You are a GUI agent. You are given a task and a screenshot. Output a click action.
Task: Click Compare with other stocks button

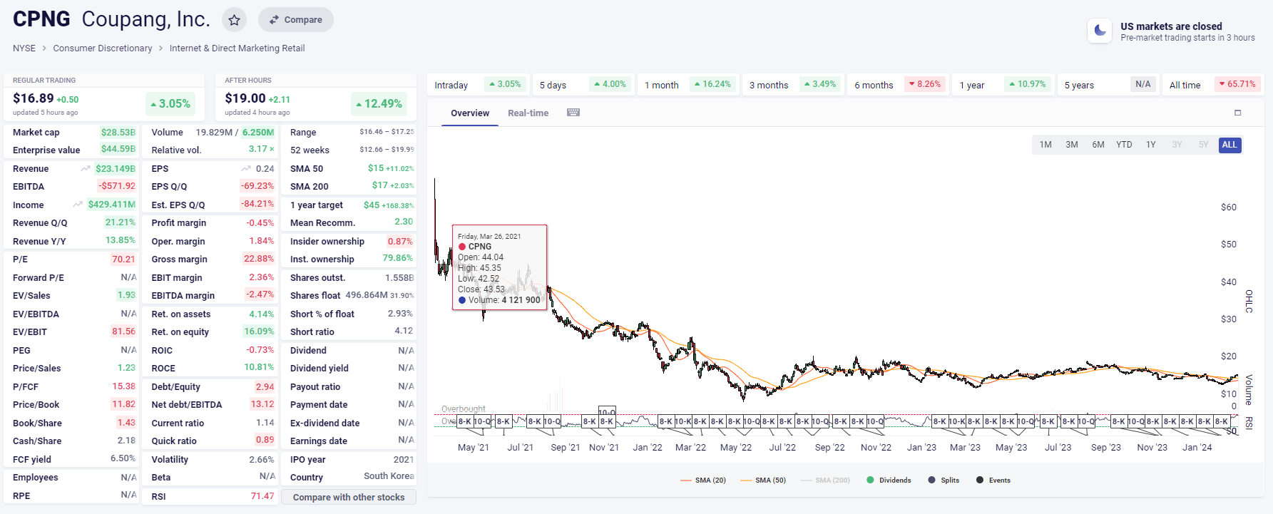click(349, 498)
